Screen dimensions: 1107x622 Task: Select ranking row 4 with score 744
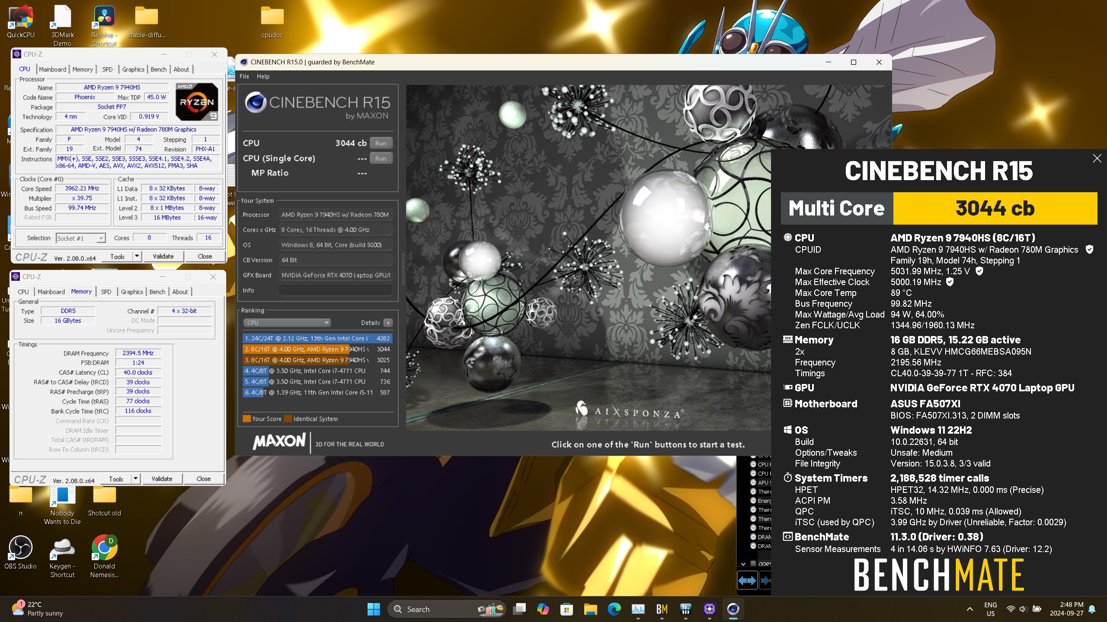tap(317, 371)
